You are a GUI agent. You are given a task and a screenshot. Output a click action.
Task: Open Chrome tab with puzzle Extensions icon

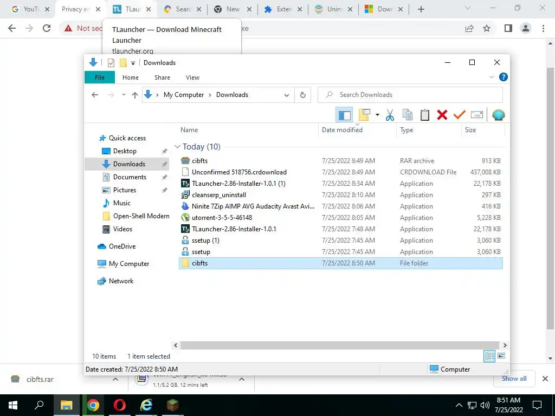tap(283, 9)
